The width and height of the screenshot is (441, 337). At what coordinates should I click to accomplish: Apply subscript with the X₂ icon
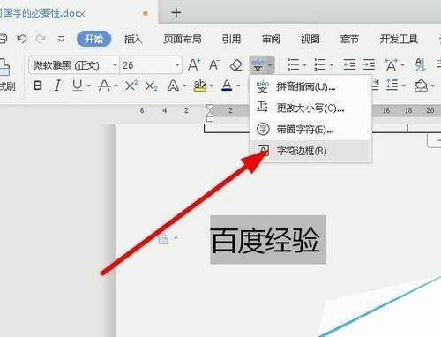click(x=151, y=86)
